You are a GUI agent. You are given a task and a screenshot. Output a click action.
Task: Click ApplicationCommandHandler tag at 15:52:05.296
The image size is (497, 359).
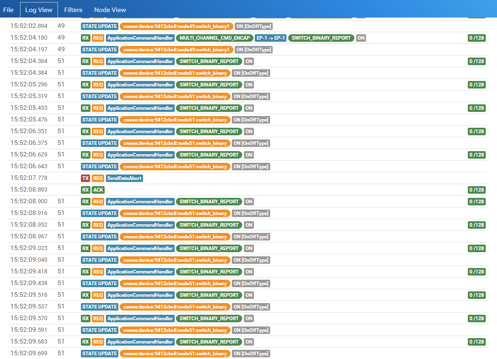tap(140, 85)
